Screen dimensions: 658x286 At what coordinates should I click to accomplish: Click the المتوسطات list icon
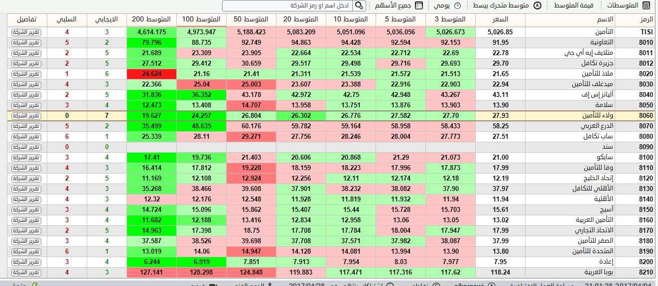click(646, 6)
